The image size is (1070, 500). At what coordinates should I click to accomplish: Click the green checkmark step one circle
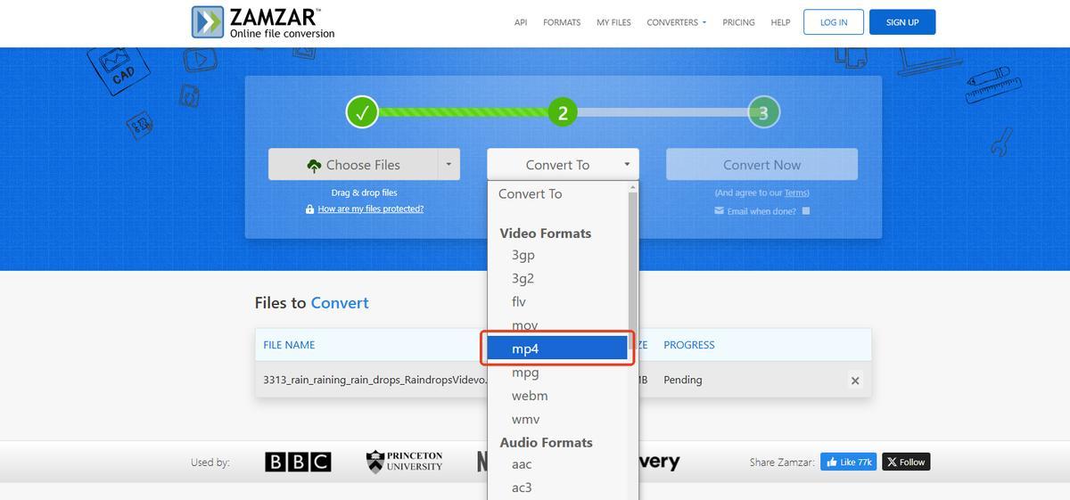pyautogui.click(x=362, y=112)
